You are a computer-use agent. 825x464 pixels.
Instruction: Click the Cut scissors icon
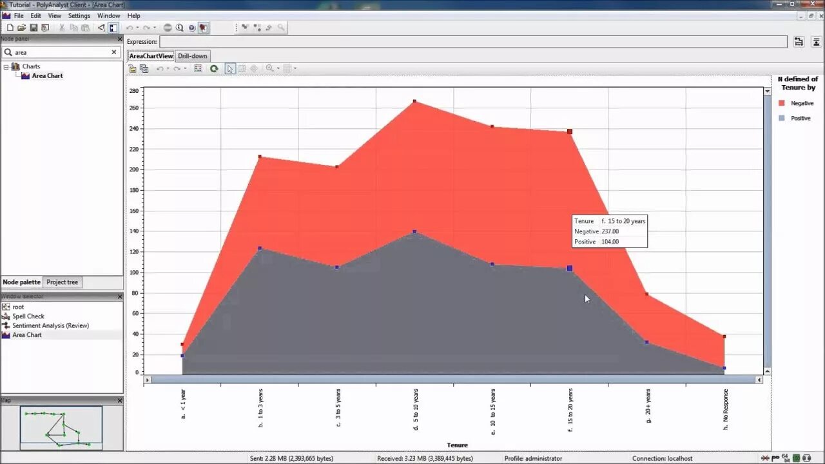click(x=62, y=28)
